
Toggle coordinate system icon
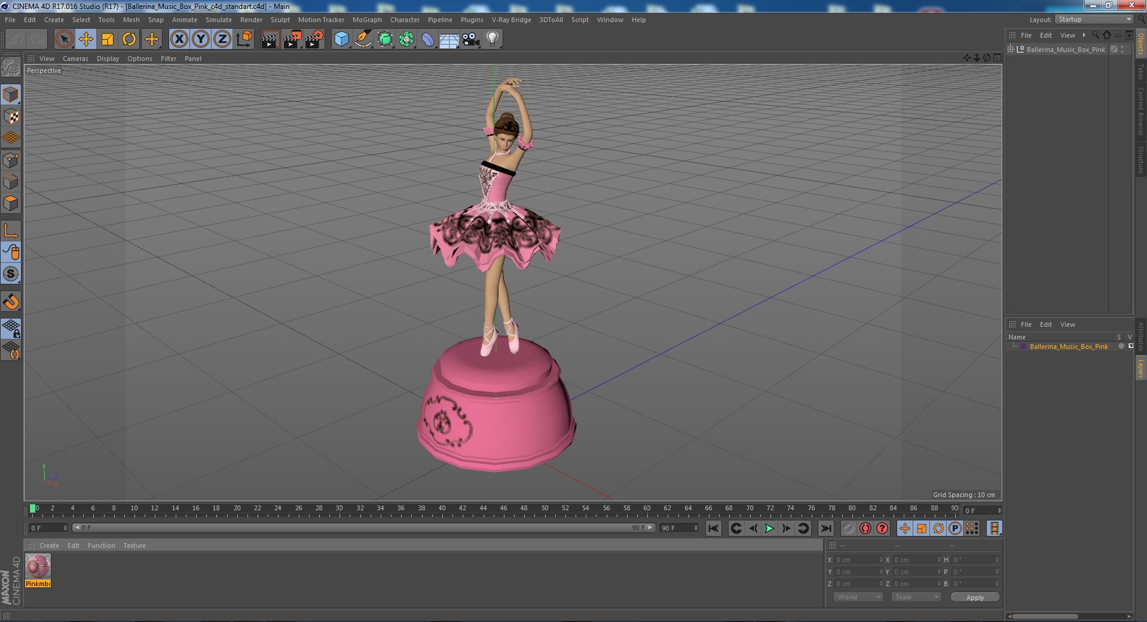click(244, 39)
